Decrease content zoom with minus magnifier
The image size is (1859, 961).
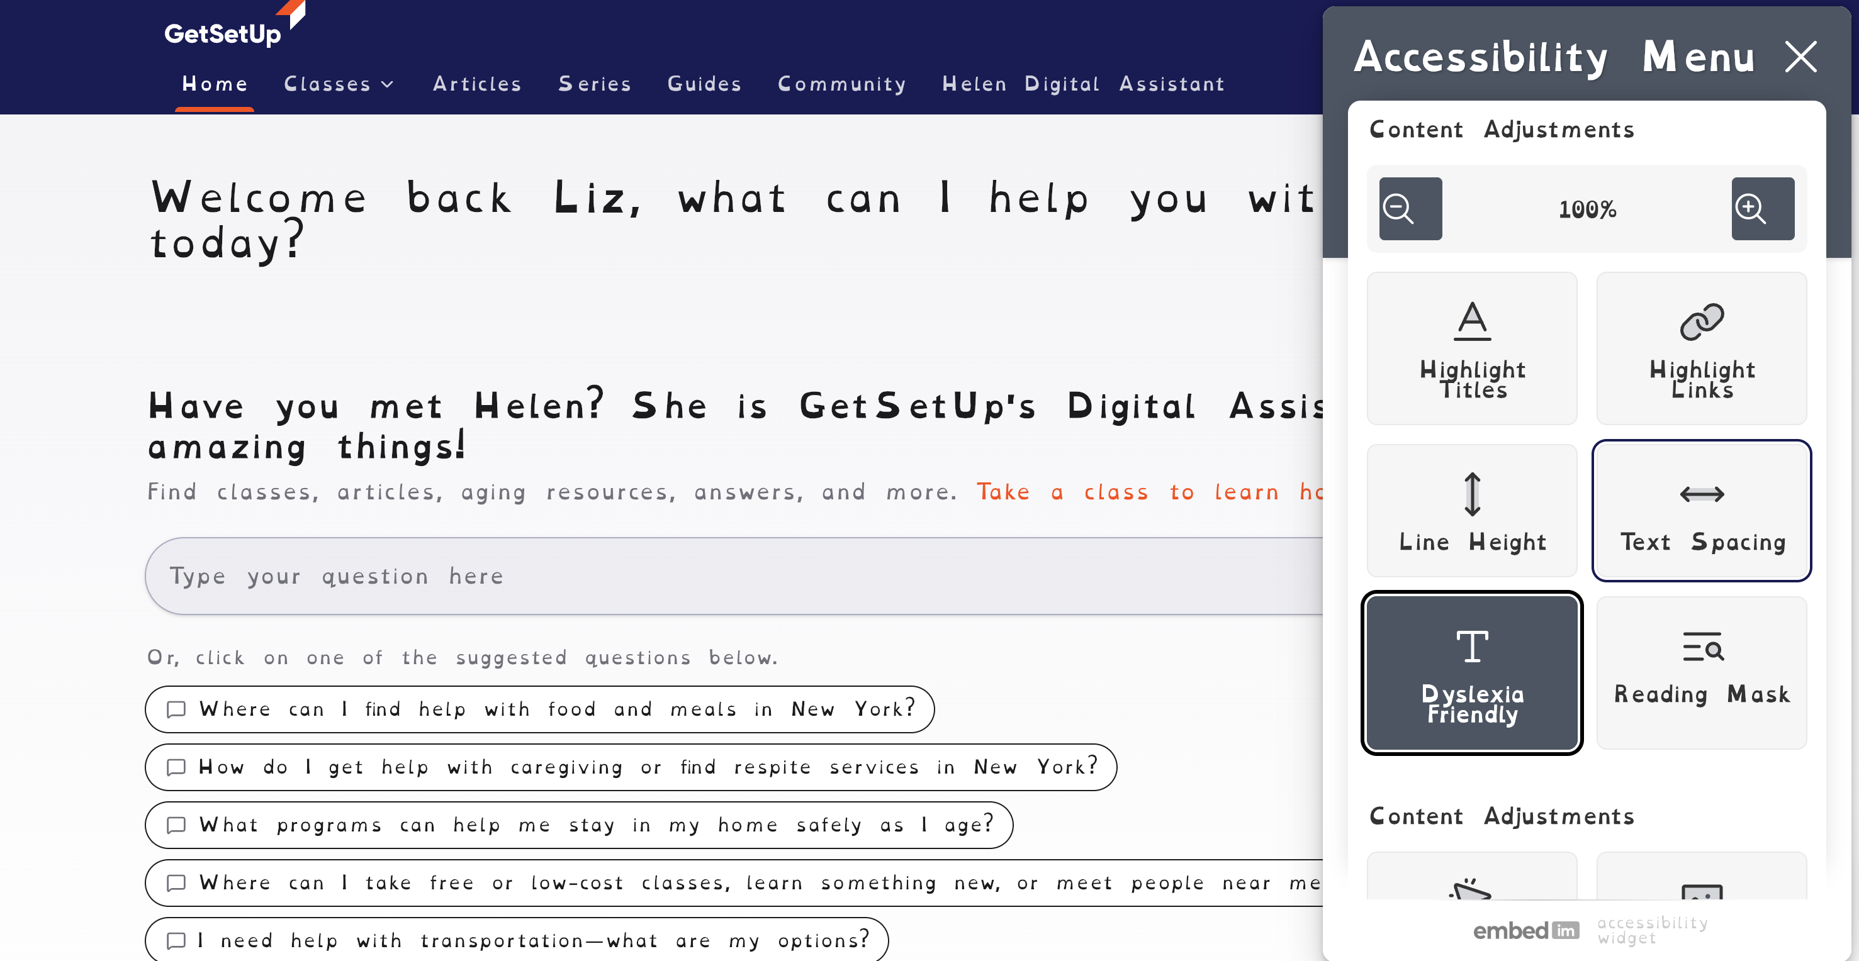pos(1410,209)
